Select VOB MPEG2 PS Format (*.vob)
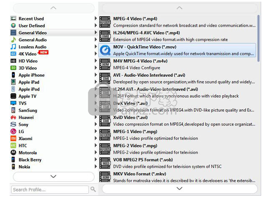267x199 pixels. (x=177, y=163)
